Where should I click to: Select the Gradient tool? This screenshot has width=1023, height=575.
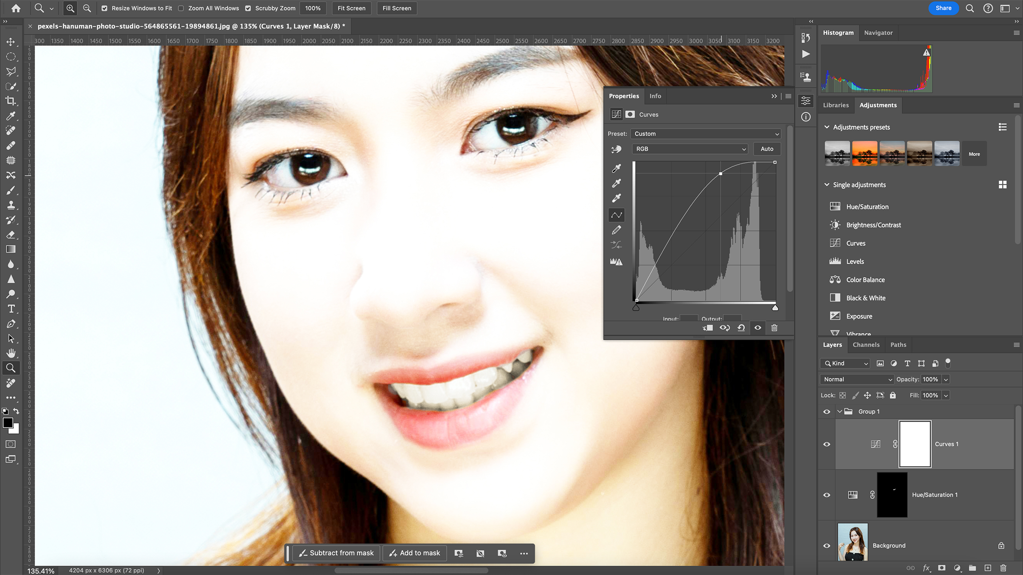11,249
